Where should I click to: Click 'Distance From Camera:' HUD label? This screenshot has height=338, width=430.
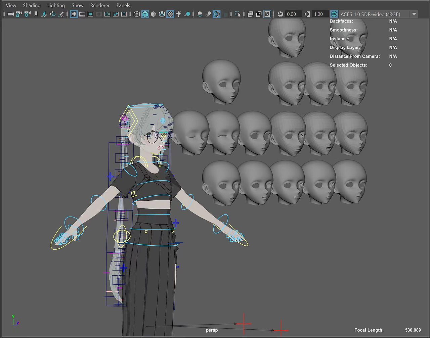(x=355, y=56)
